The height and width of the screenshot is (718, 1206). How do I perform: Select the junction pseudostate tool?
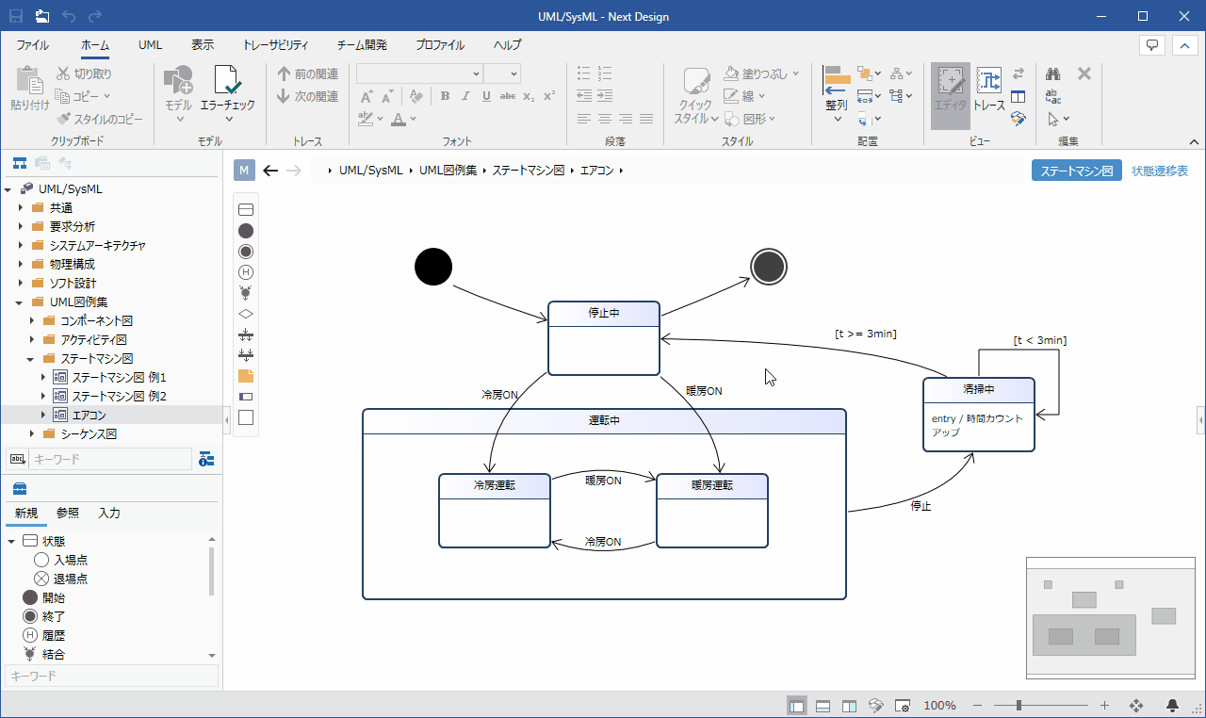click(246, 293)
